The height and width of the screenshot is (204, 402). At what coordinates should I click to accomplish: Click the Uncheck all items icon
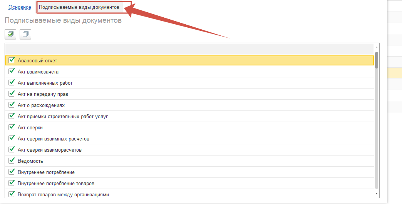click(25, 34)
